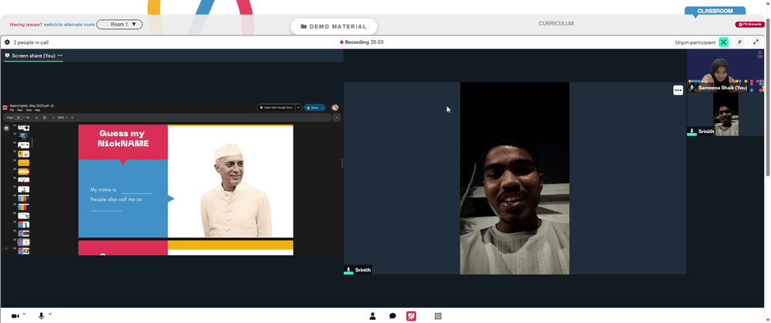Open the Screen share (You) options ellipsis

[x=60, y=55]
